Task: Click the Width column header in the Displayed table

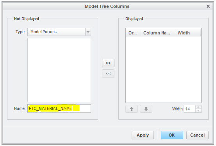Action: click(x=188, y=33)
